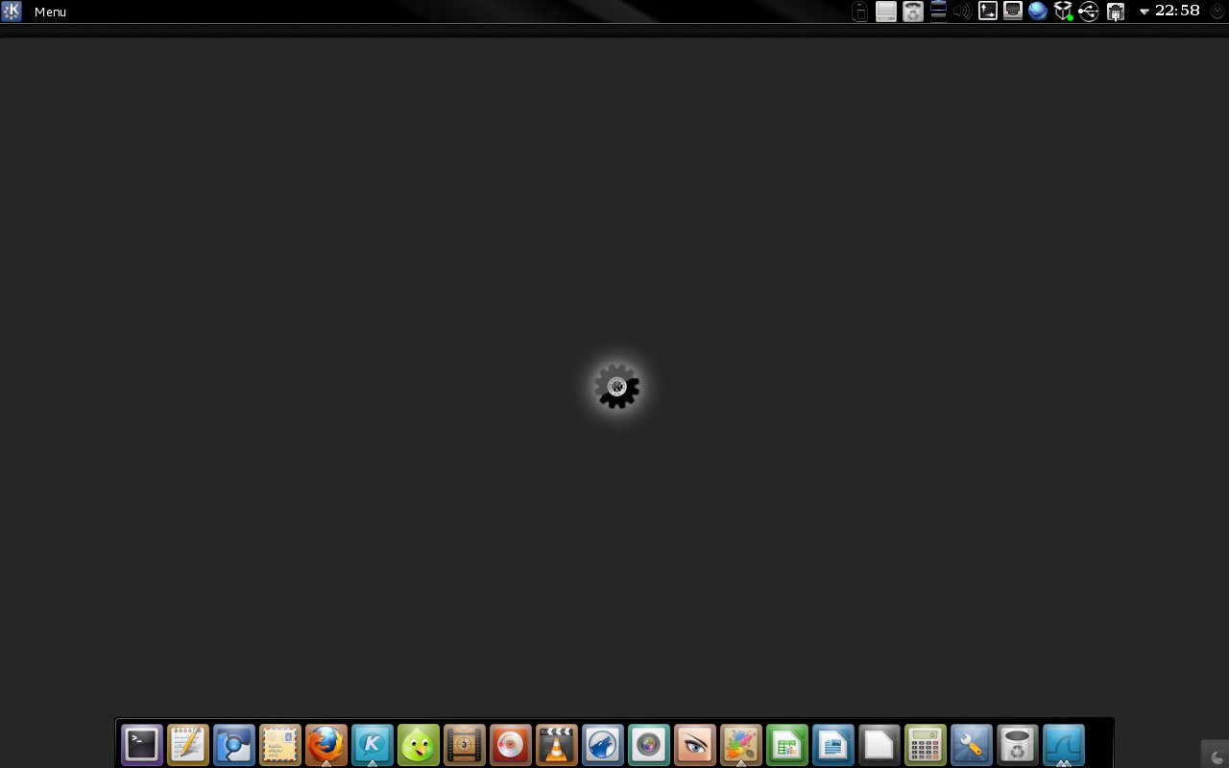Open the notepad text editor in the dock
1229x768 pixels.
point(188,745)
